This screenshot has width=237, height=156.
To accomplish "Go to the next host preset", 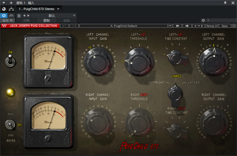I will [28, 15].
